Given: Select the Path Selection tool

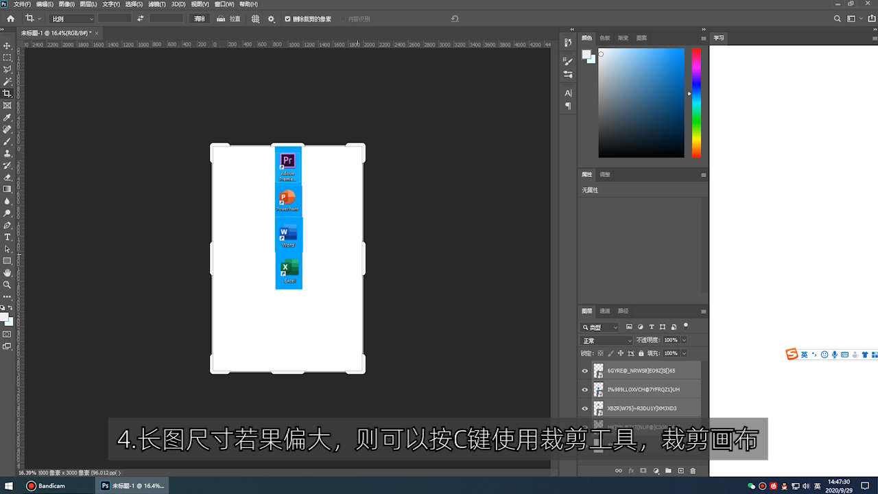Looking at the screenshot, I should coord(8,248).
